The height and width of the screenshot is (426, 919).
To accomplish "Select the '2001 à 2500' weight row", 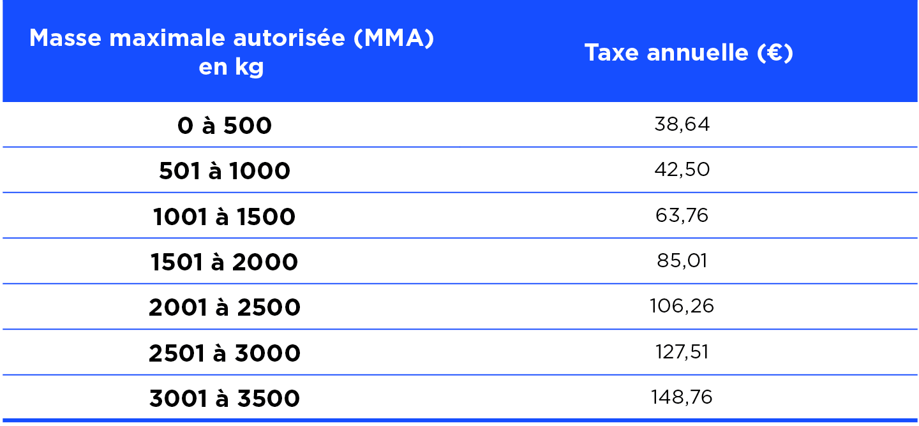I will click(x=225, y=308).
